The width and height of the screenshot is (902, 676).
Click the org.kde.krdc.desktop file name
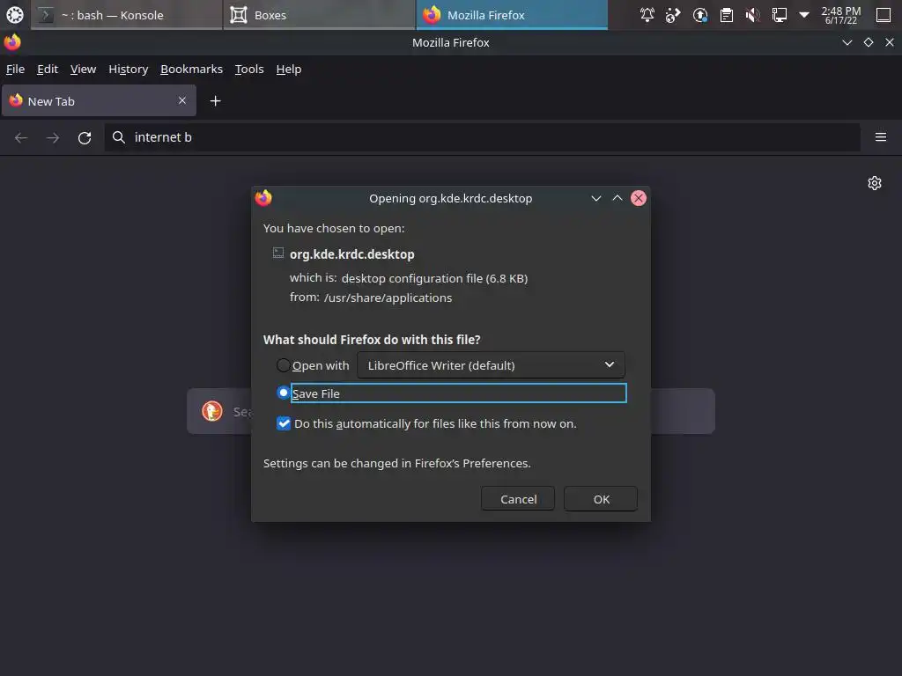coord(352,254)
